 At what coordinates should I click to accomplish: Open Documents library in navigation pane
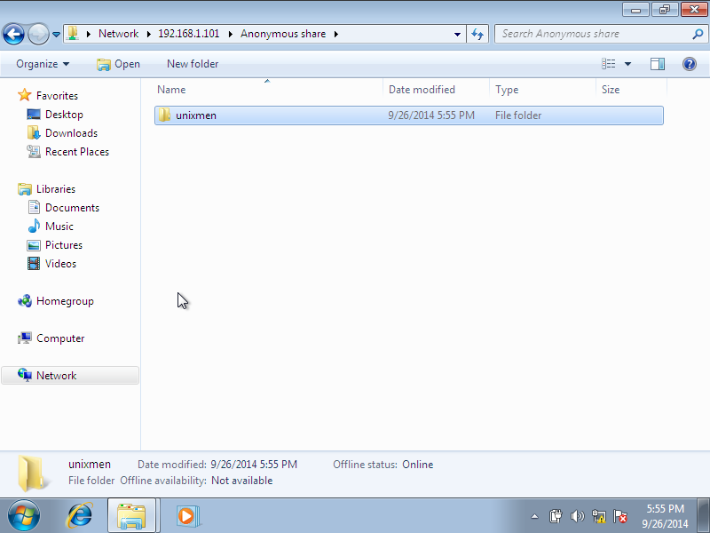72,207
